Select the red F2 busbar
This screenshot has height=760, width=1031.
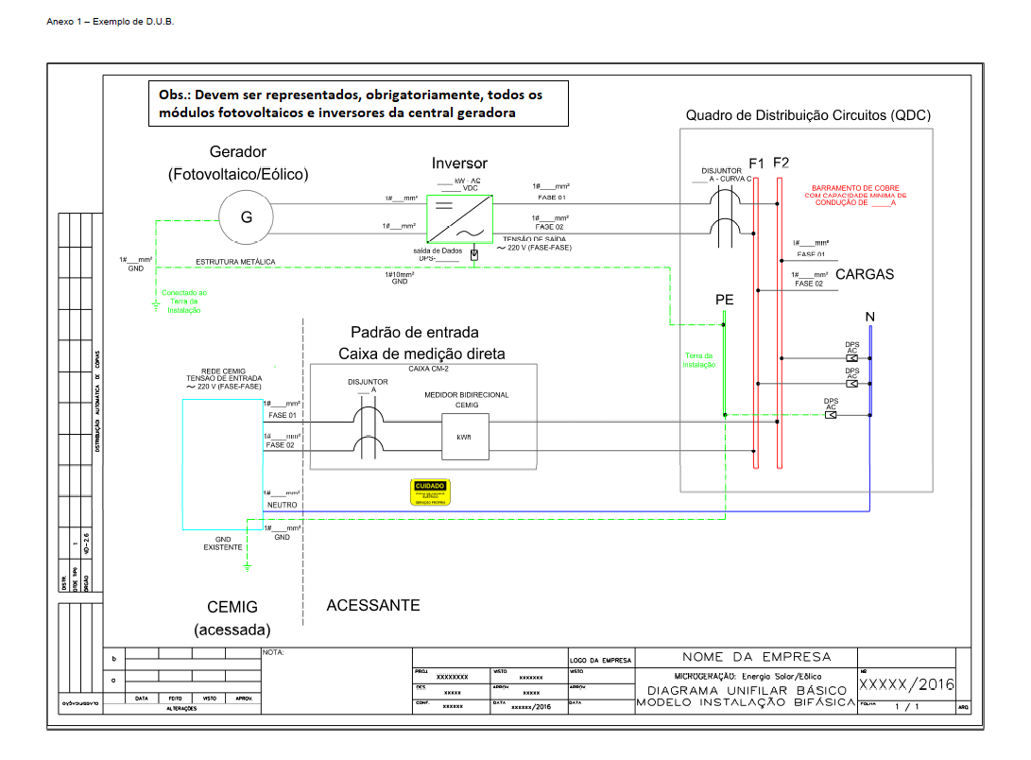coord(779,321)
